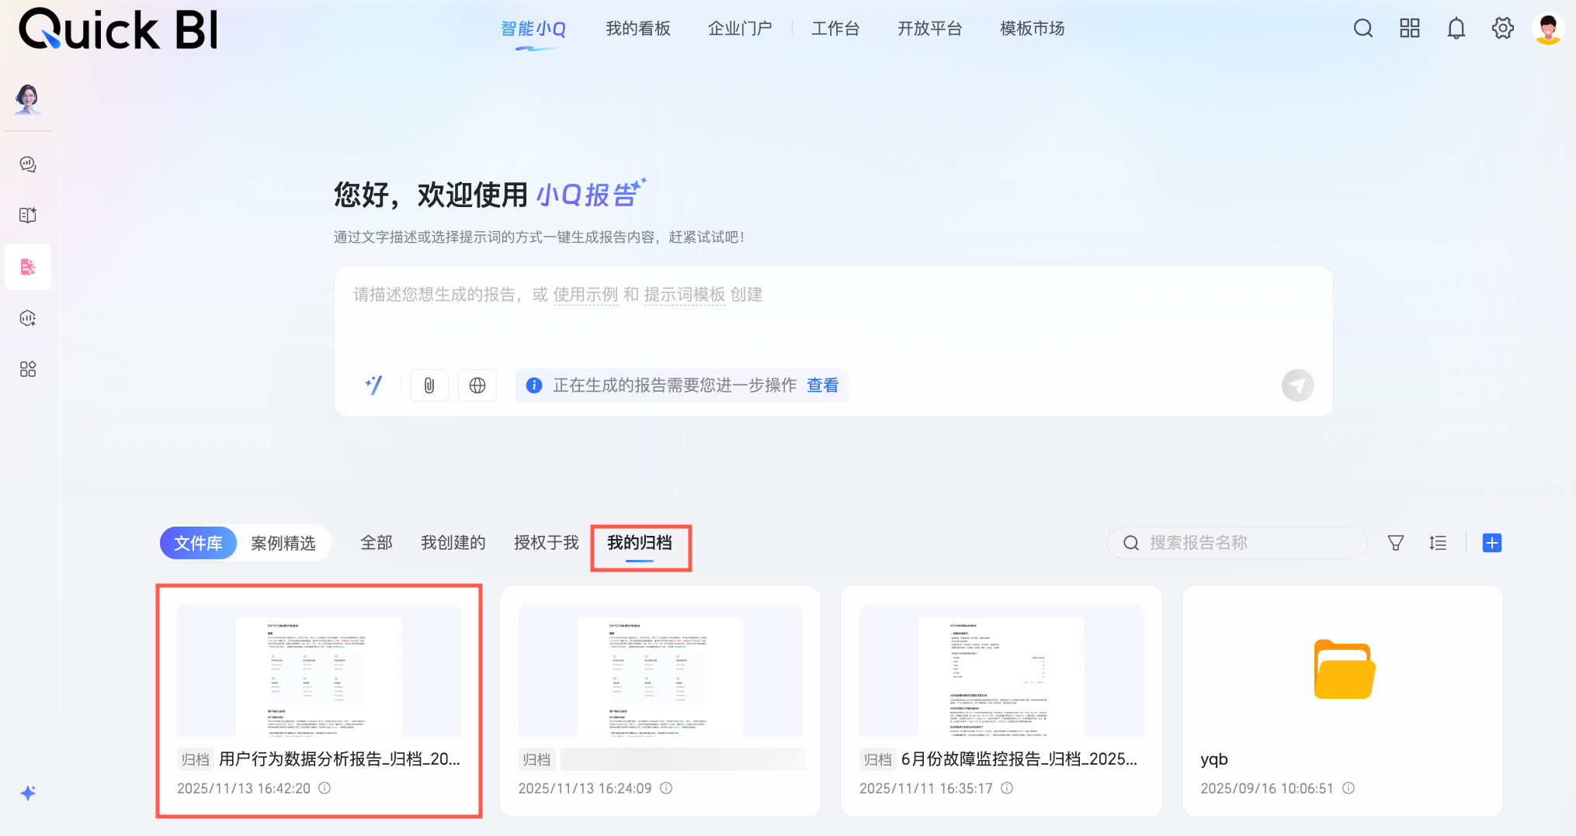Open the 我的看板 menu
1576x836 pixels.
638,29
